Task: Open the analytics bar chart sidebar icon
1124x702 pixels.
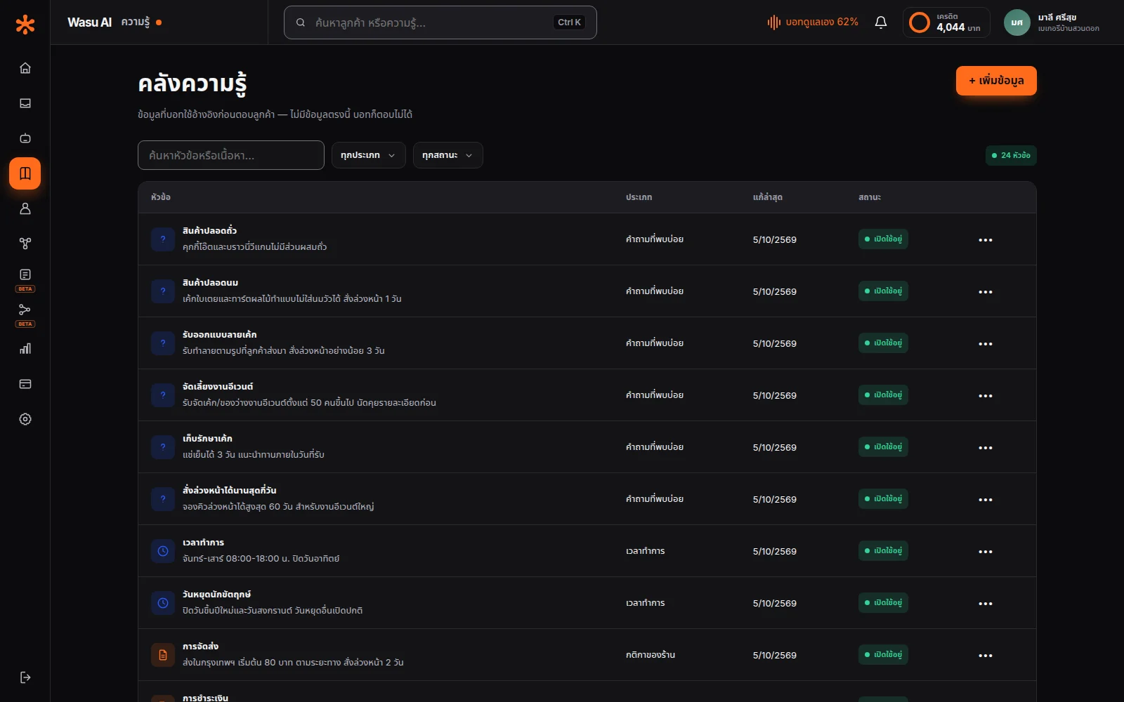Action: pyautogui.click(x=25, y=349)
